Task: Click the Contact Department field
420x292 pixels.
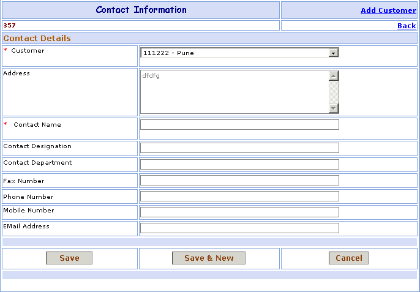Action: (239, 164)
